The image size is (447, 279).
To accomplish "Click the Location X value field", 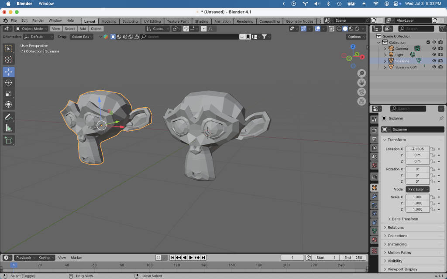I will coord(417,149).
